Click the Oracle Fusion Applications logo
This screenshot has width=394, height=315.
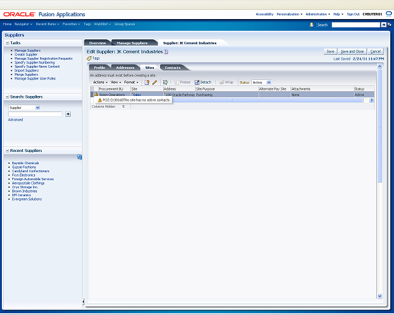point(44,14)
